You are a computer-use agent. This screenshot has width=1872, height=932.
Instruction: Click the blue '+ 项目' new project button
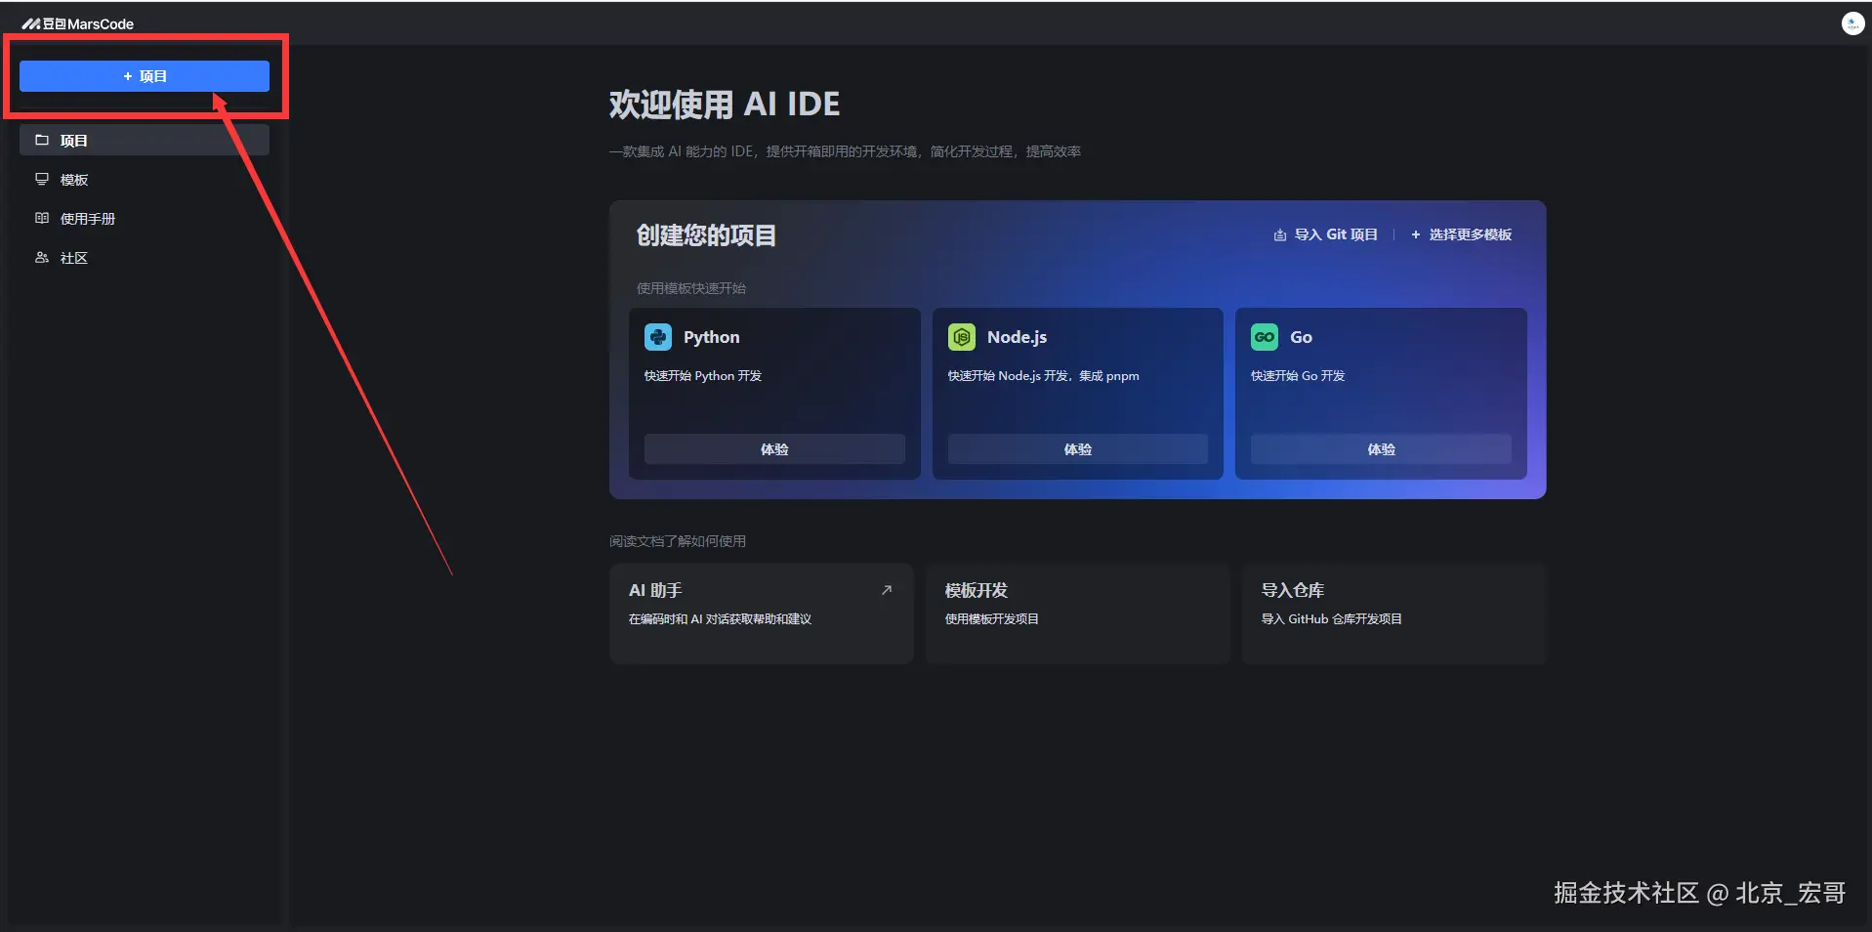click(145, 76)
